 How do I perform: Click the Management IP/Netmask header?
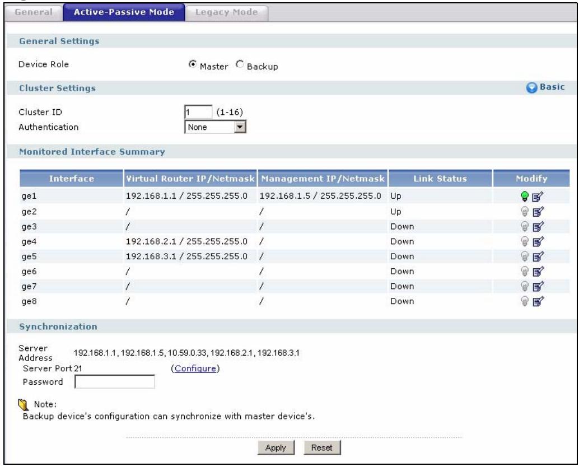(x=323, y=179)
